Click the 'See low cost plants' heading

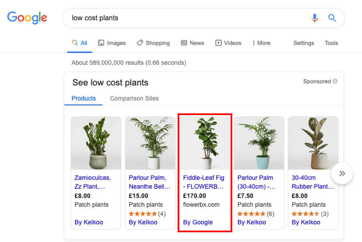tap(110, 82)
